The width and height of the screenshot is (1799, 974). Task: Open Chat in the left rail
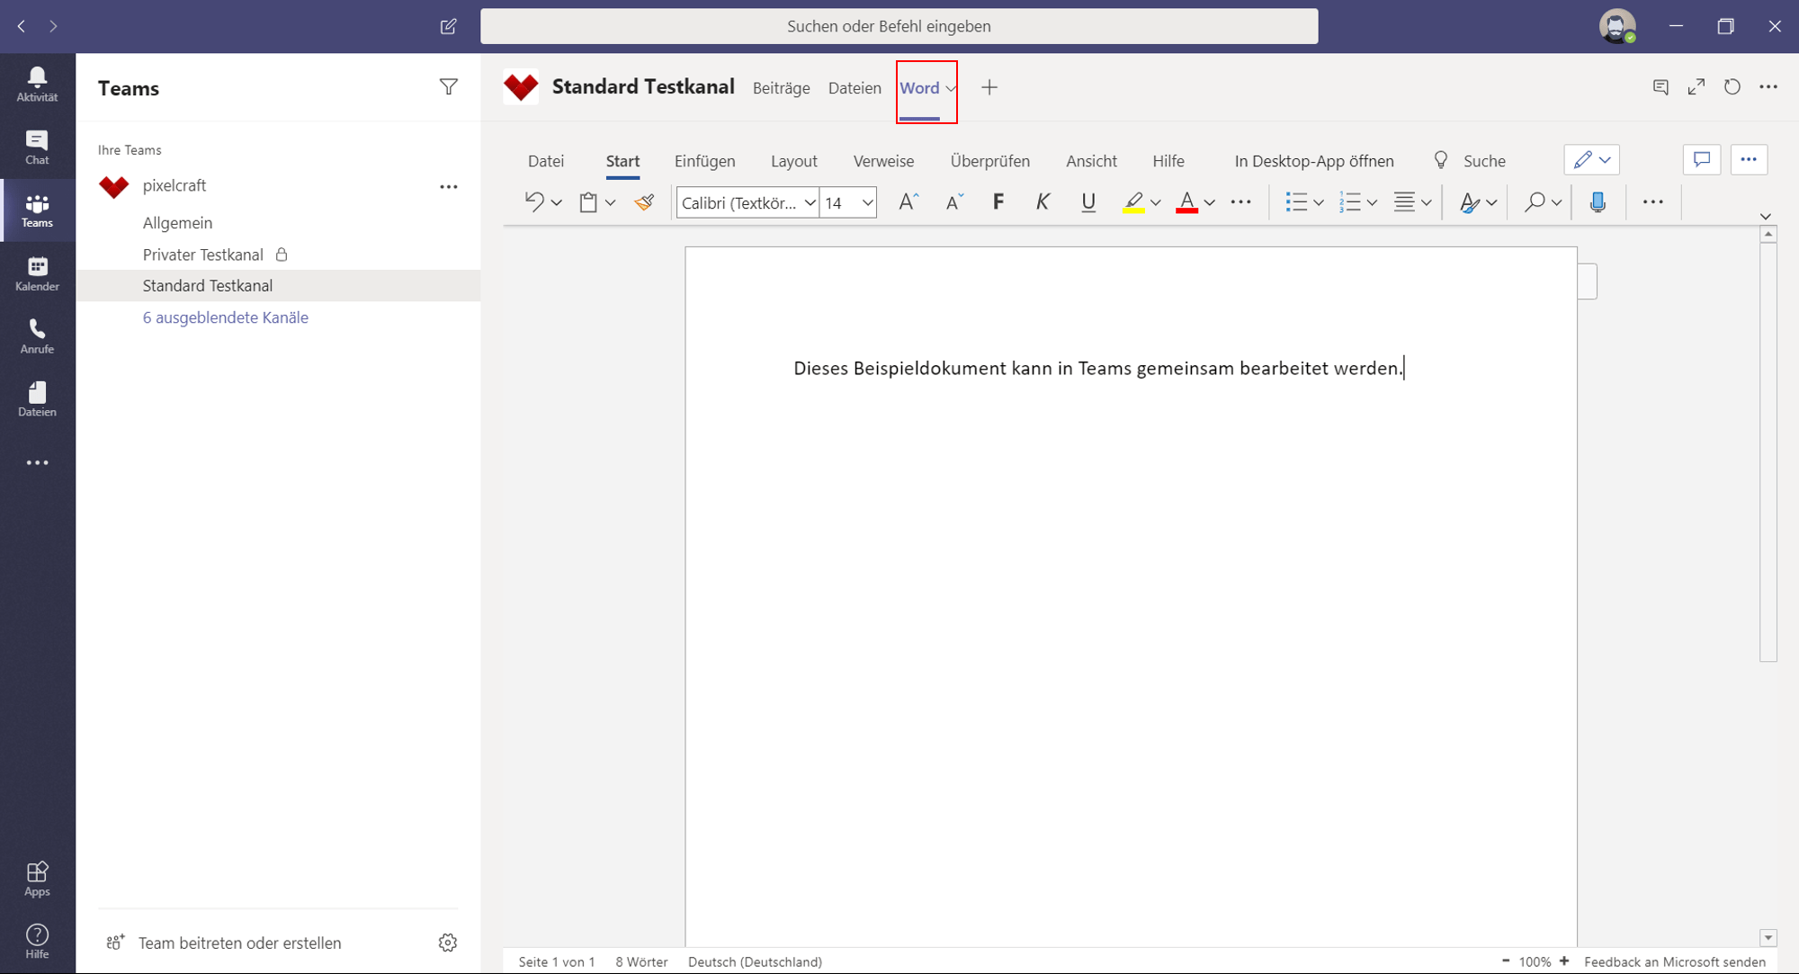pos(37,147)
